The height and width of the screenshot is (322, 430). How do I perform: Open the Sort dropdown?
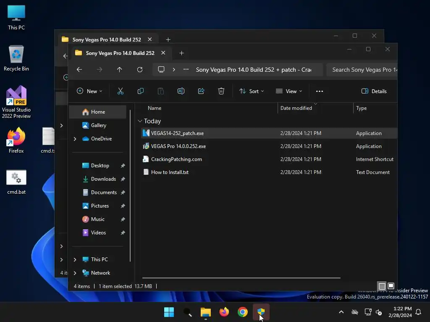pos(252,91)
